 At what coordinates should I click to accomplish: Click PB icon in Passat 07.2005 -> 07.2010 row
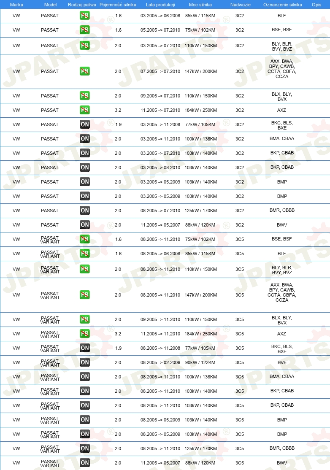(85, 71)
